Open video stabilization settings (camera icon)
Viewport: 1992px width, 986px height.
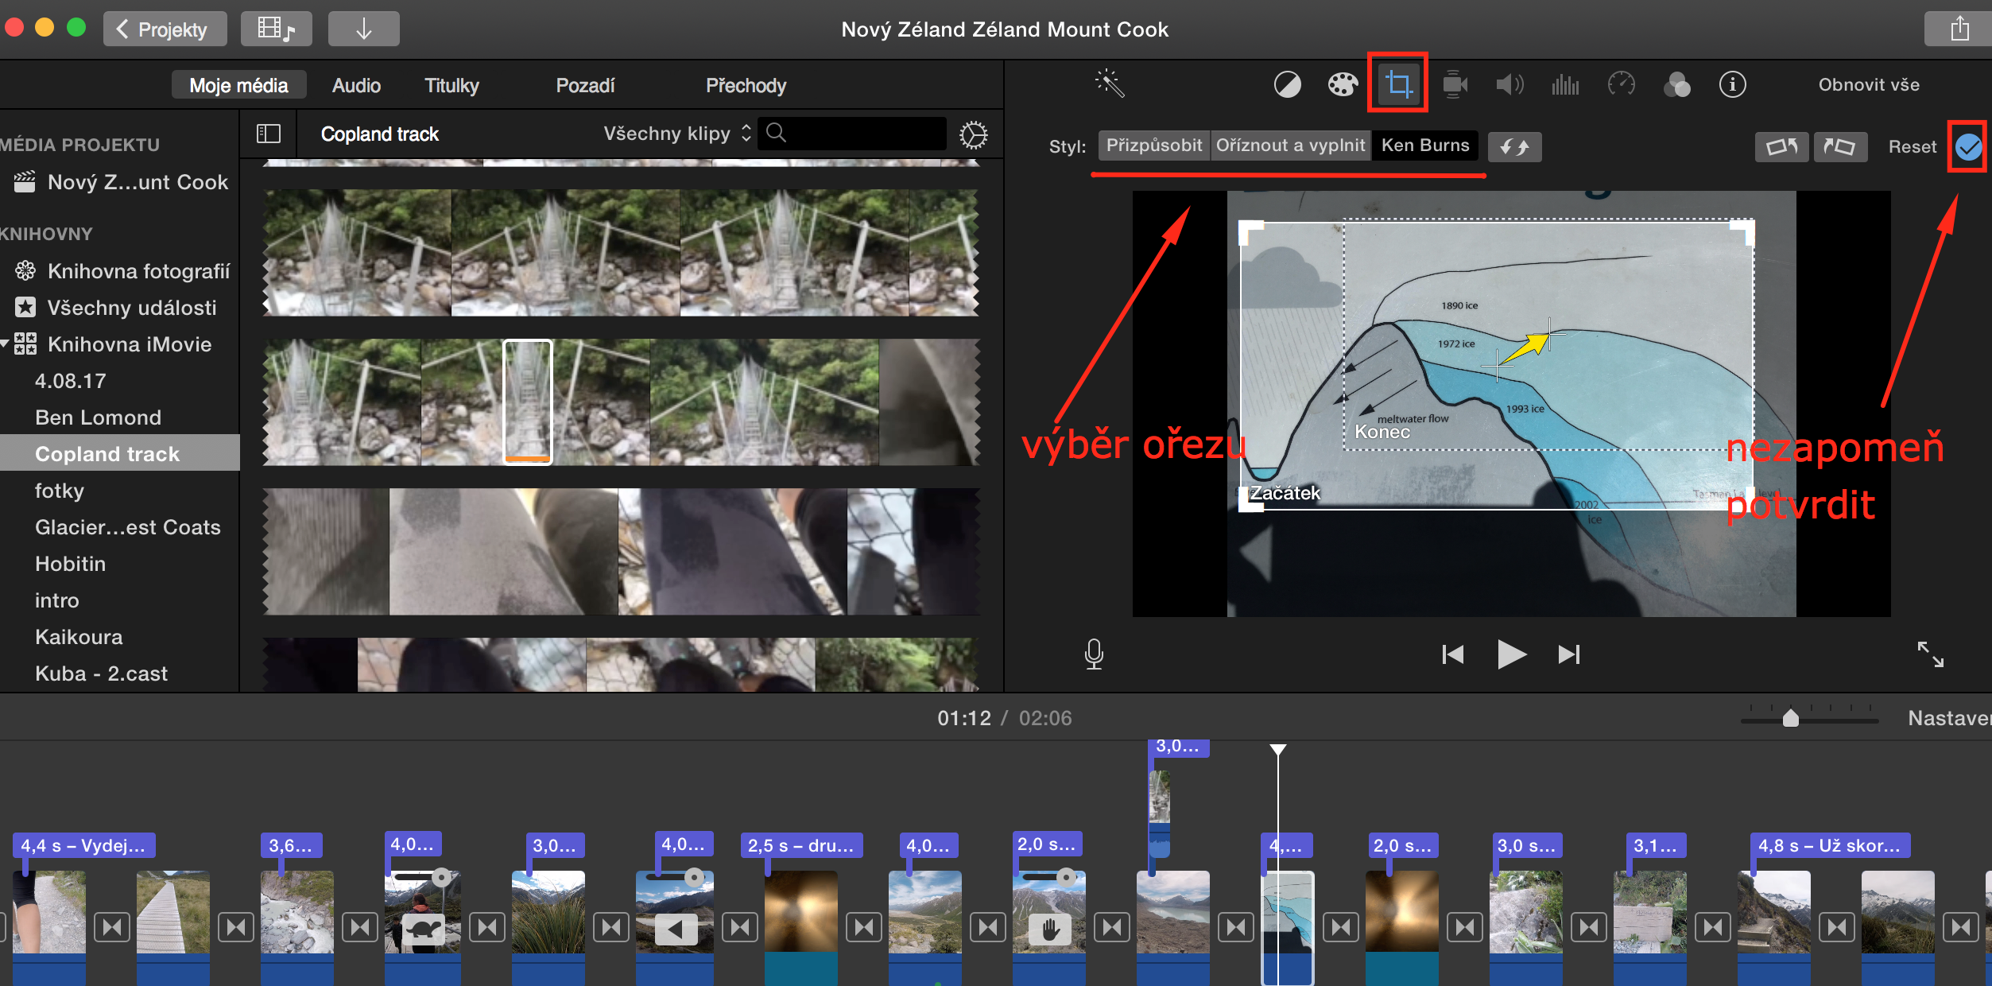pos(1455,83)
